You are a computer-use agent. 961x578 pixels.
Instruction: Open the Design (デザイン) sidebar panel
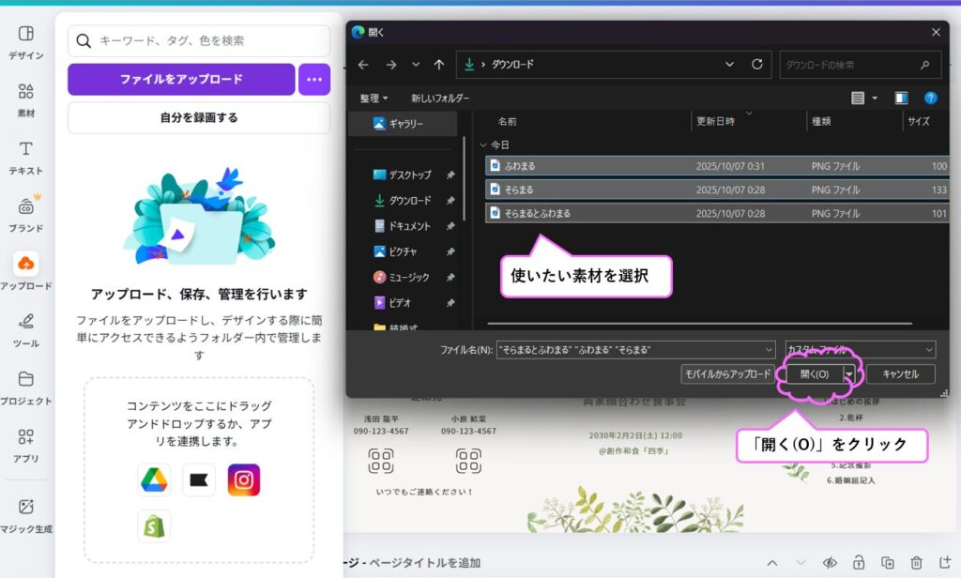click(26, 41)
